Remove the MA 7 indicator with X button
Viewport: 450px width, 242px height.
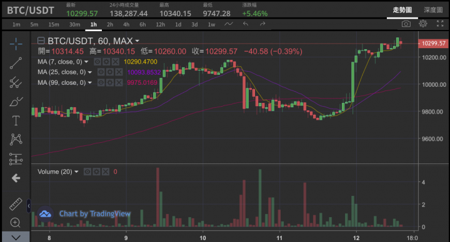(x=116, y=62)
